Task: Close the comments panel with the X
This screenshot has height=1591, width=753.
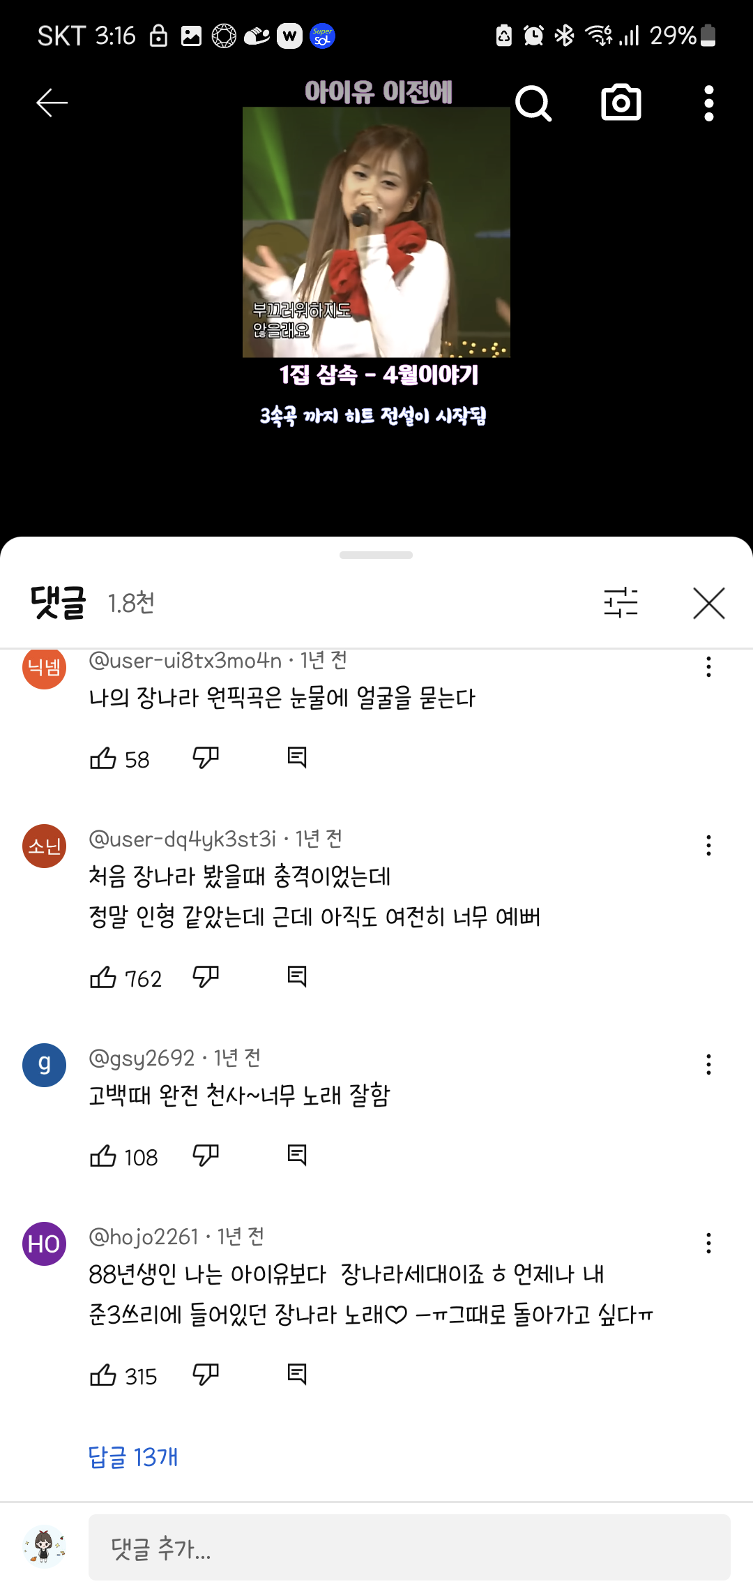Action: pos(709,603)
